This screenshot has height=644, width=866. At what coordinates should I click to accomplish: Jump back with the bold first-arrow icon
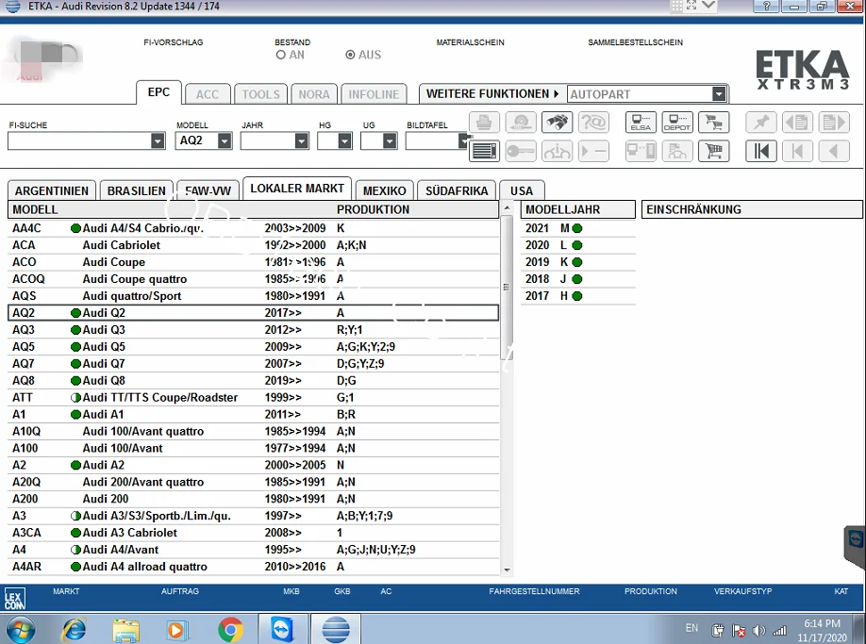pyautogui.click(x=761, y=151)
